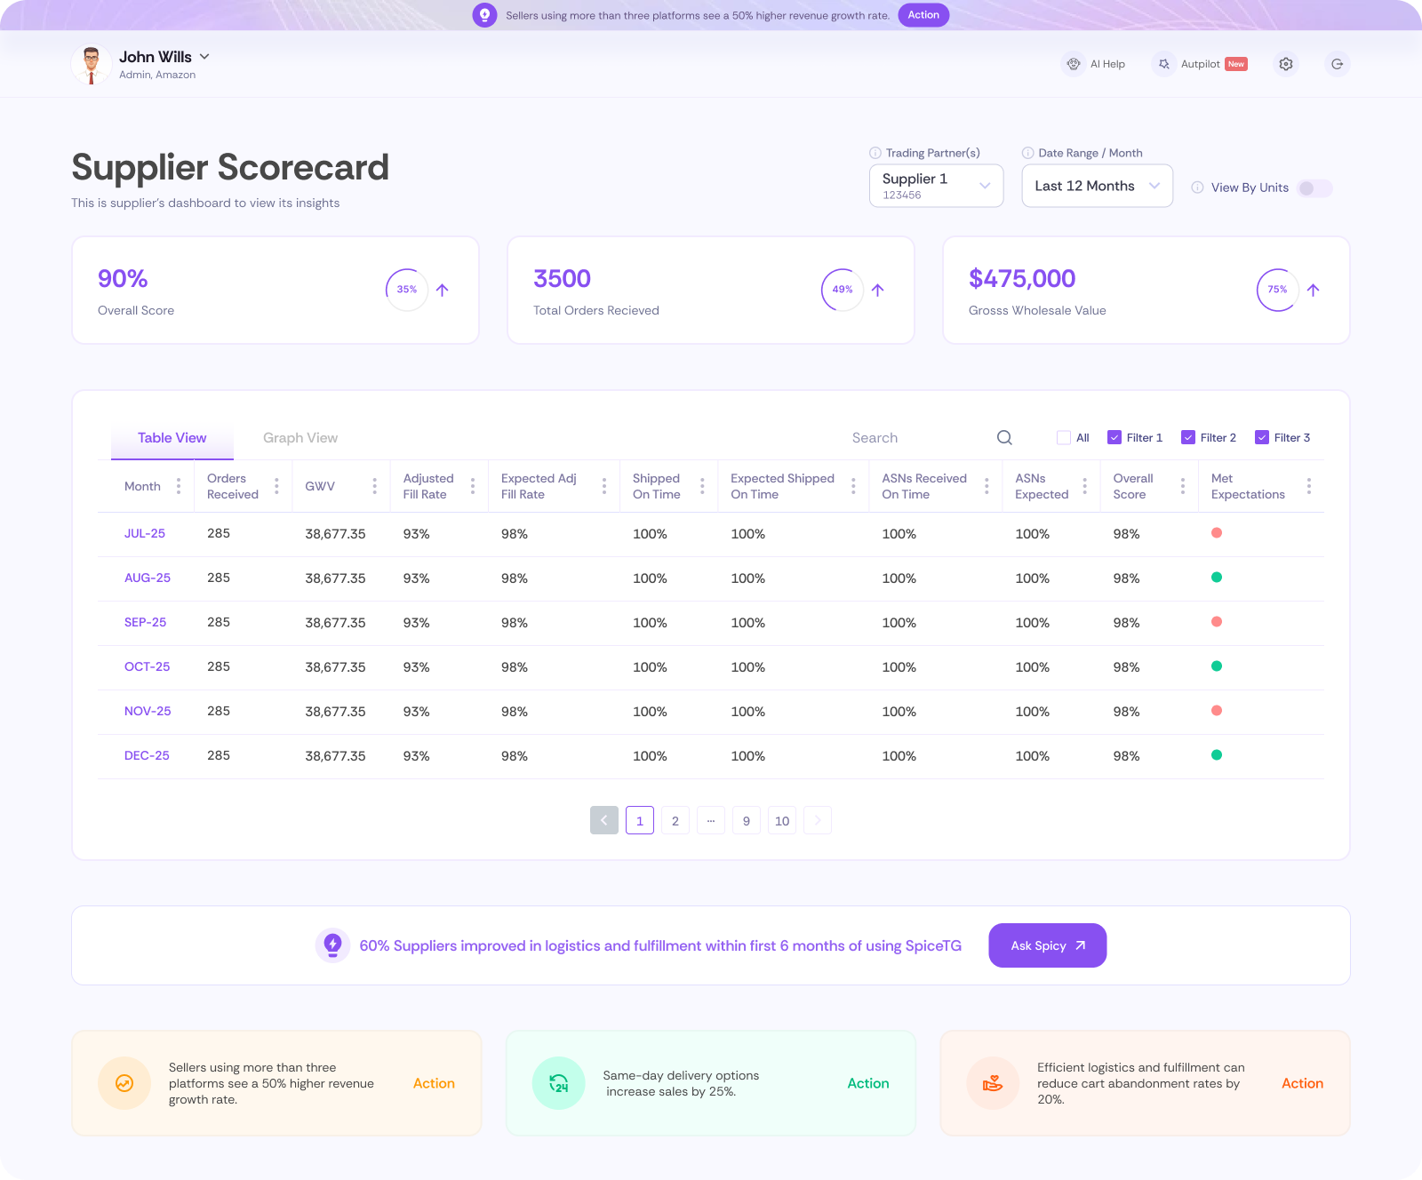Click the search magnifier icon
The width and height of the screenshot is (1422, 1180).
pyautogui.click(x=1004, y=437)
